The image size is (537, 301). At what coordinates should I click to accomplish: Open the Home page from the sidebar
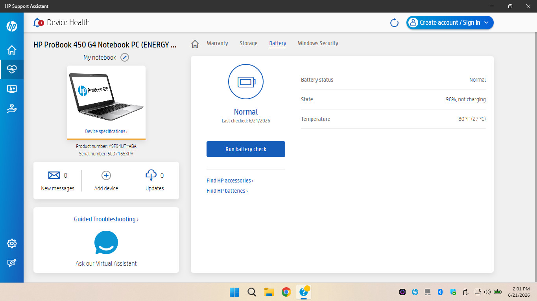point(12,50)
